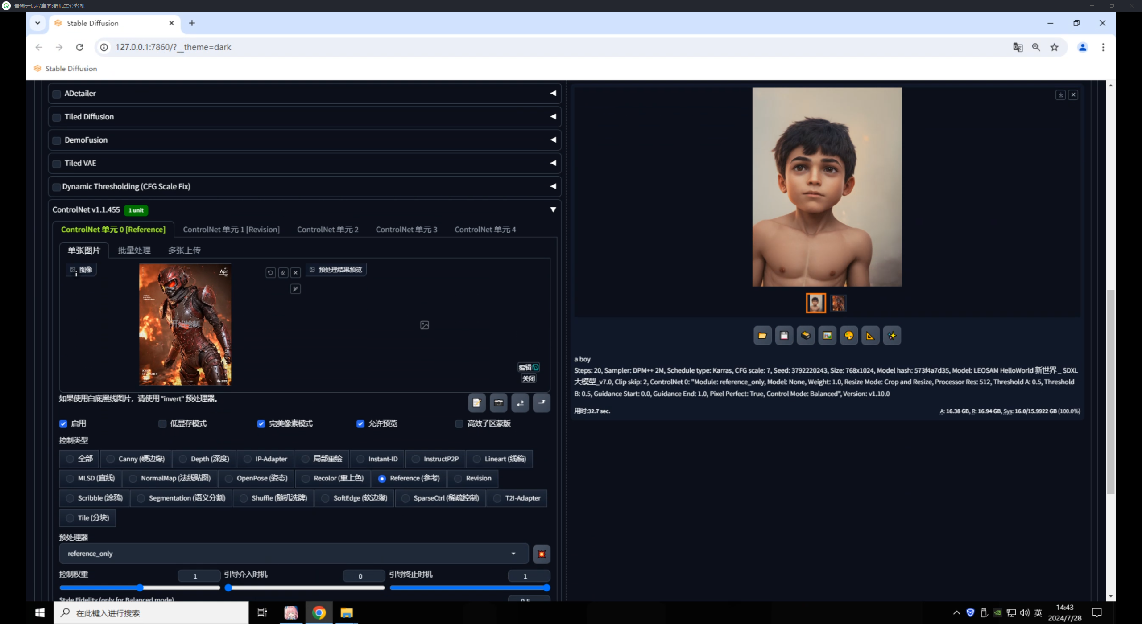The width and height of the screenshot is (1142, 624).
Task: Open the 多张上传 tab
Action: click(184, 250)
